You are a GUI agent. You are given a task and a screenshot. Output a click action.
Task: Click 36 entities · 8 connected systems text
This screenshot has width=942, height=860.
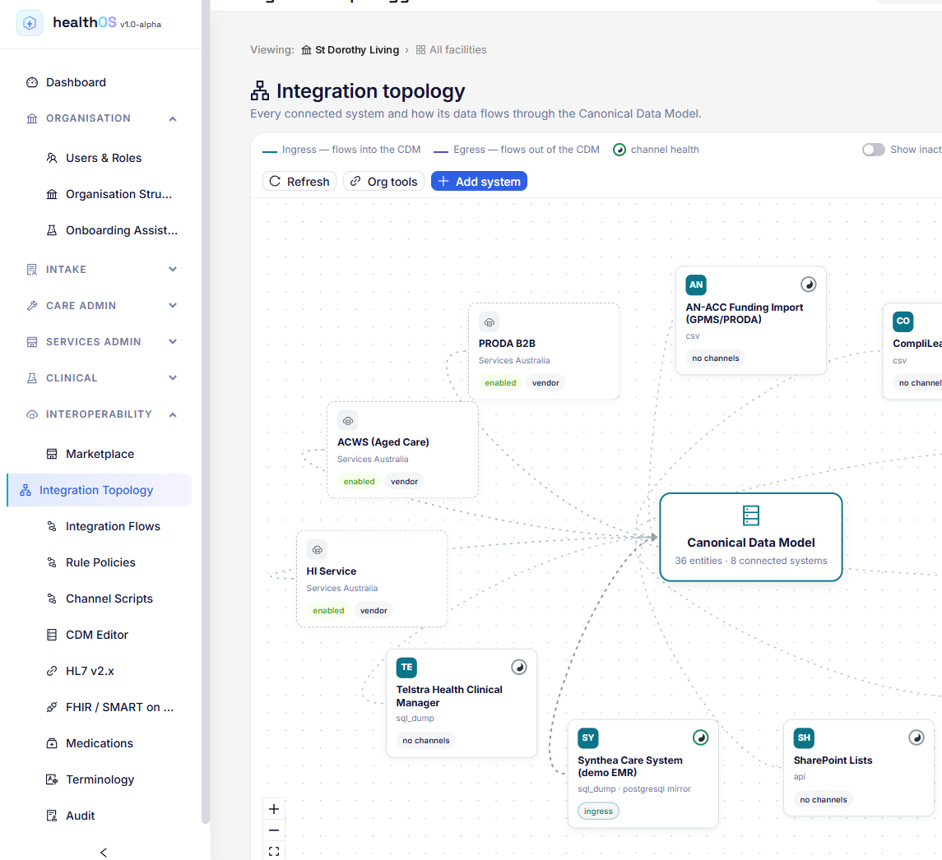(751, 561)
